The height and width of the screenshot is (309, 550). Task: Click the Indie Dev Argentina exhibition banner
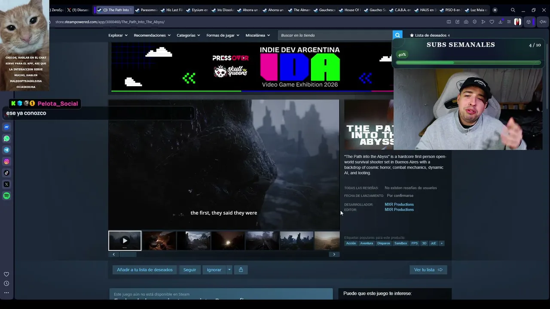[x=252, y=67]
